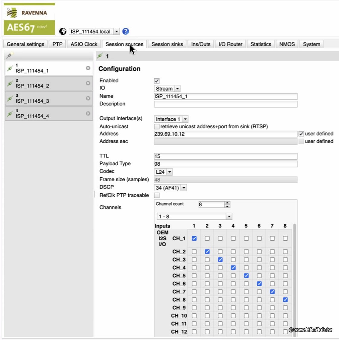Switch to PTP tab
This screenshot has width=339, height=340.
click(57, 44)
